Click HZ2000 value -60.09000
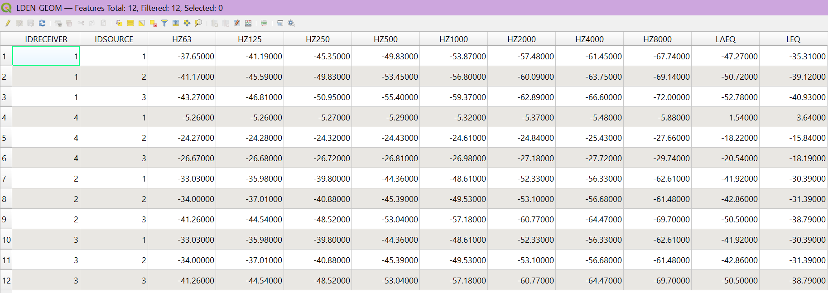 (x=522, y=77)
